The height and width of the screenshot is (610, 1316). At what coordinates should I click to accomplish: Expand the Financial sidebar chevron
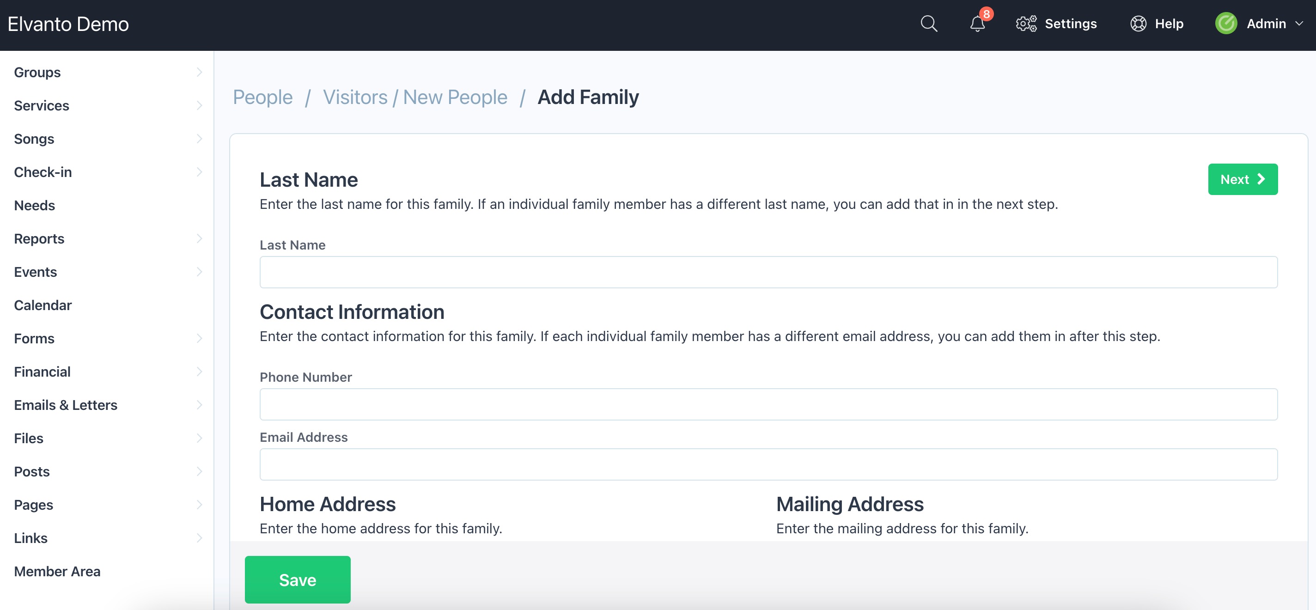(199, 372)
